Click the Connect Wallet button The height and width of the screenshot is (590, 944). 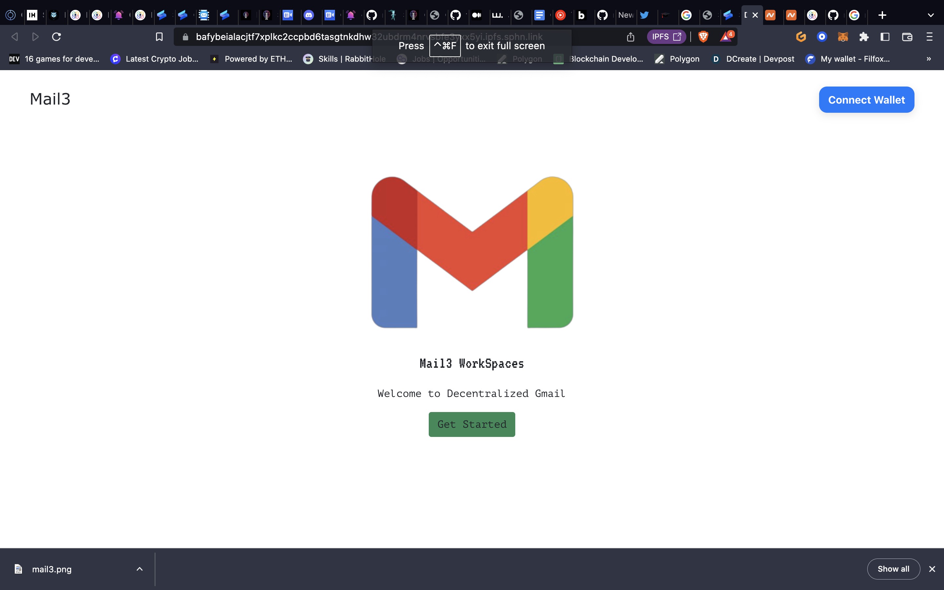click(x=866, y=100)
